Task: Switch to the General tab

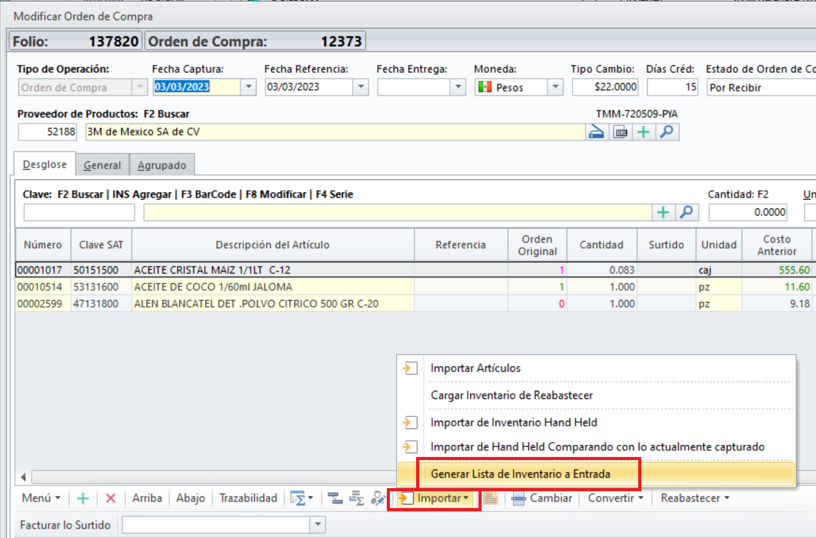Action: (102, 165)
